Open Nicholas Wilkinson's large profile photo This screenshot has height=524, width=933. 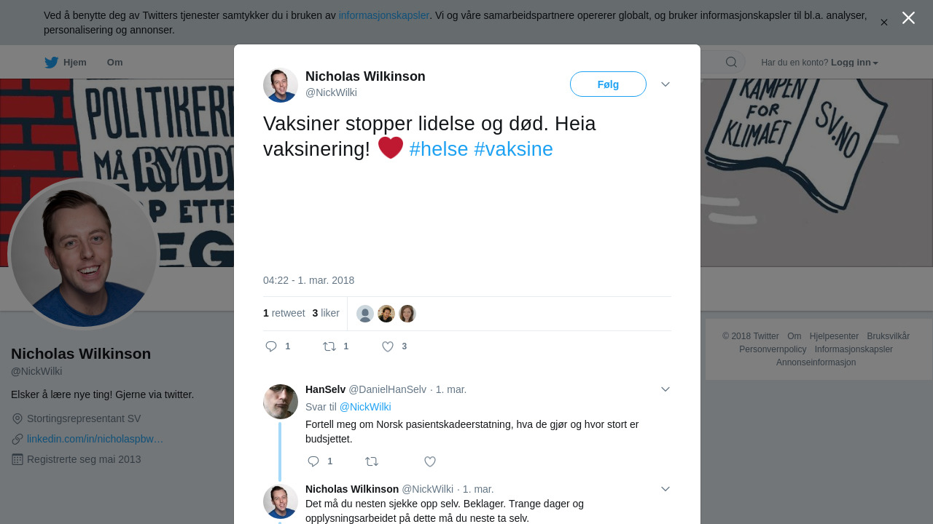point(84,253)
